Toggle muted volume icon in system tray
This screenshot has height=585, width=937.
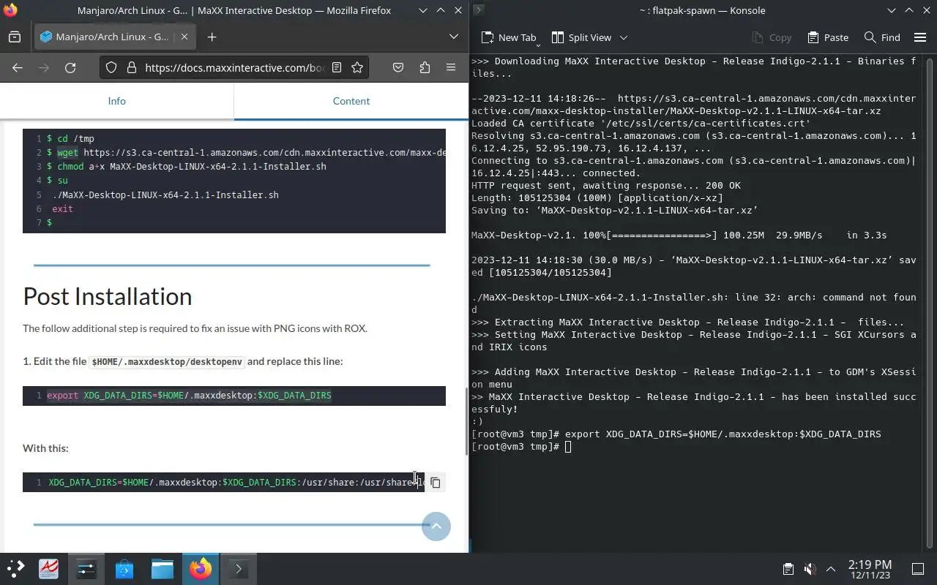810,569
